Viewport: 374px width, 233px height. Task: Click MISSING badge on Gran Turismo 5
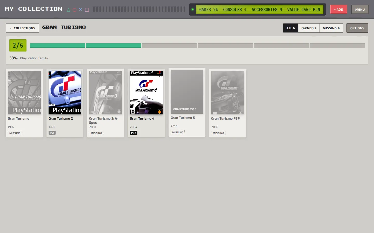(x=178, y=132)
